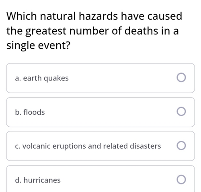Pick the "c. volcanic eruptions and related disasters" label
201x192 pixels.
[x=88, y=146]
